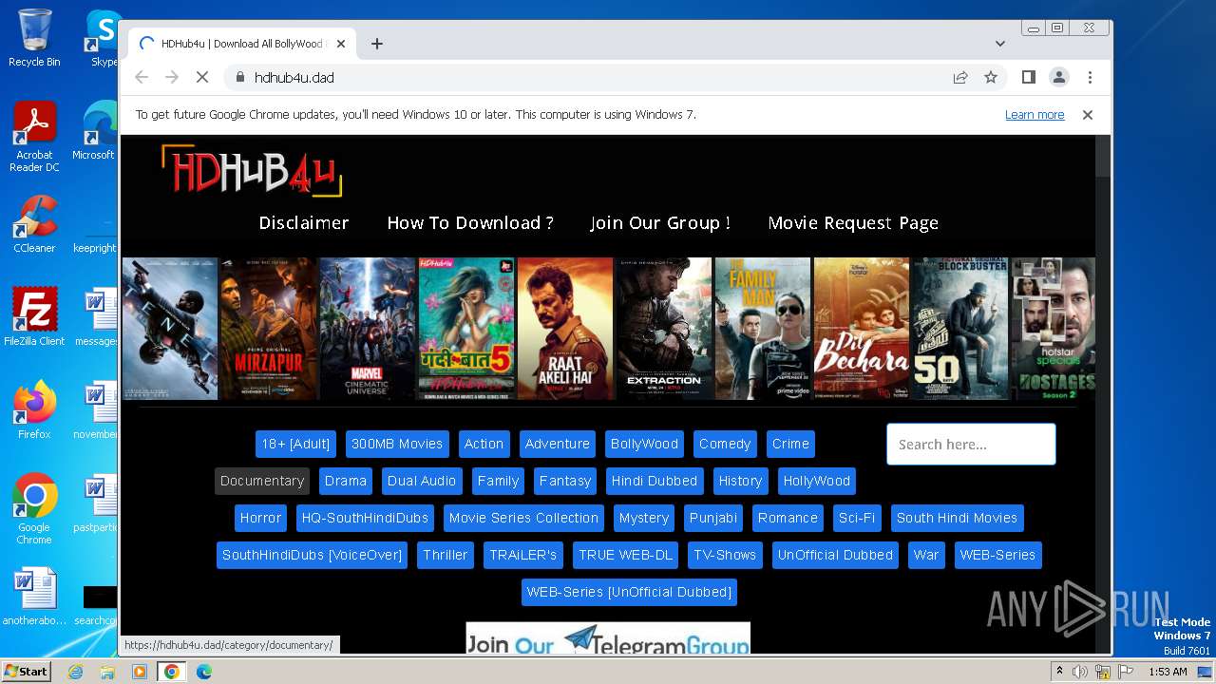Open Windows Media Player in taskbar
1216x684 pixels.
point(140,672)
